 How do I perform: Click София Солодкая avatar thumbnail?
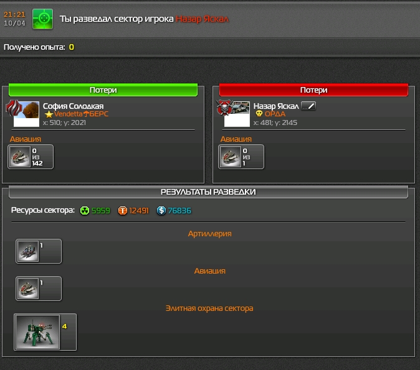click(x=26, y=114)
